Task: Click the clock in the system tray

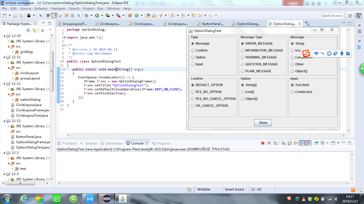Action: [350, 199]
